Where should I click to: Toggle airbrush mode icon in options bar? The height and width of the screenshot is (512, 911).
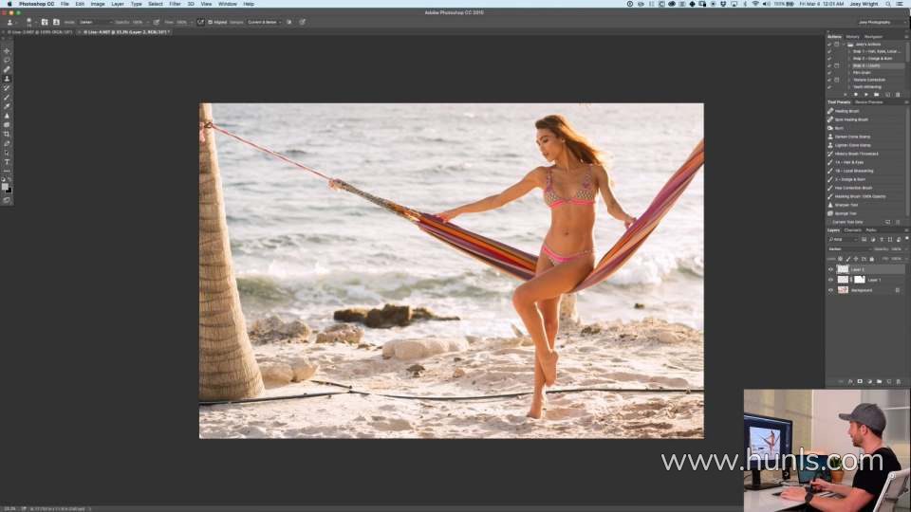200,22
